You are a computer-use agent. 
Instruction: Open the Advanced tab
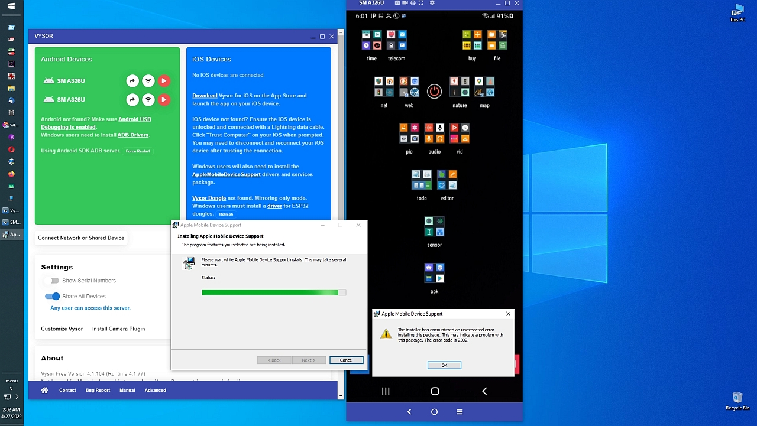(156, 390)
